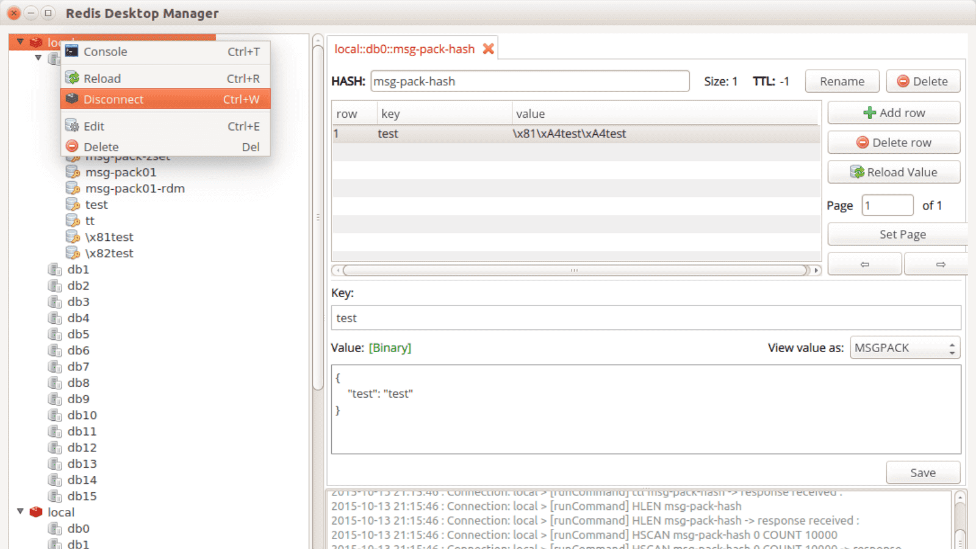Click the Console terminal icon
Screen dimensions: 976x549
pos(72,51)
